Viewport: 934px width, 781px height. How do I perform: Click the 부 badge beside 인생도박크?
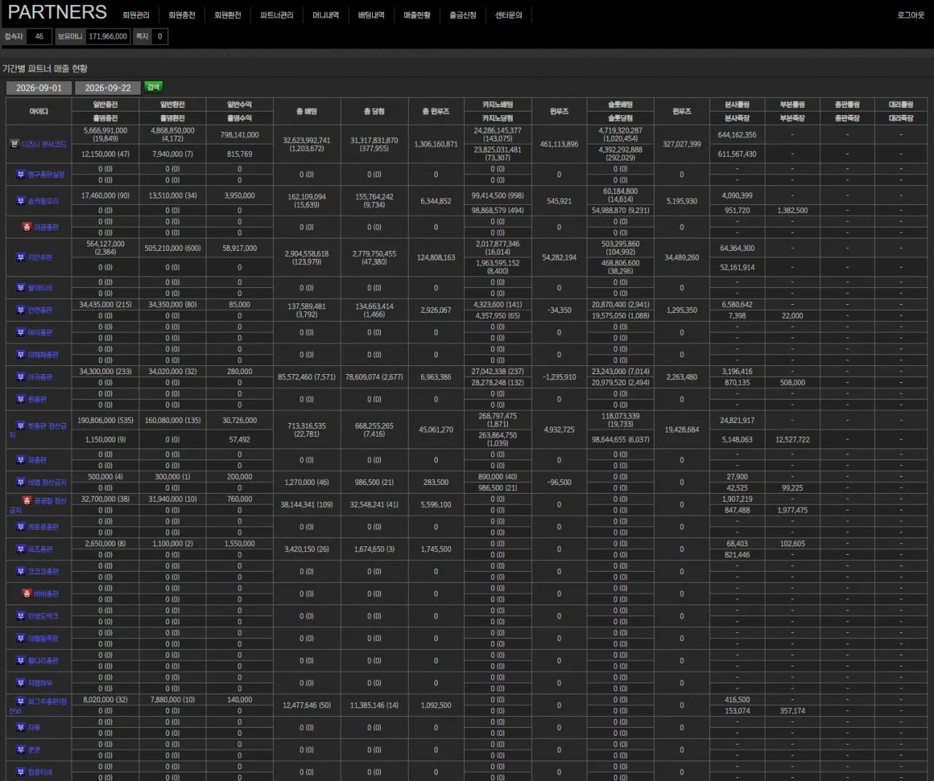20,615
